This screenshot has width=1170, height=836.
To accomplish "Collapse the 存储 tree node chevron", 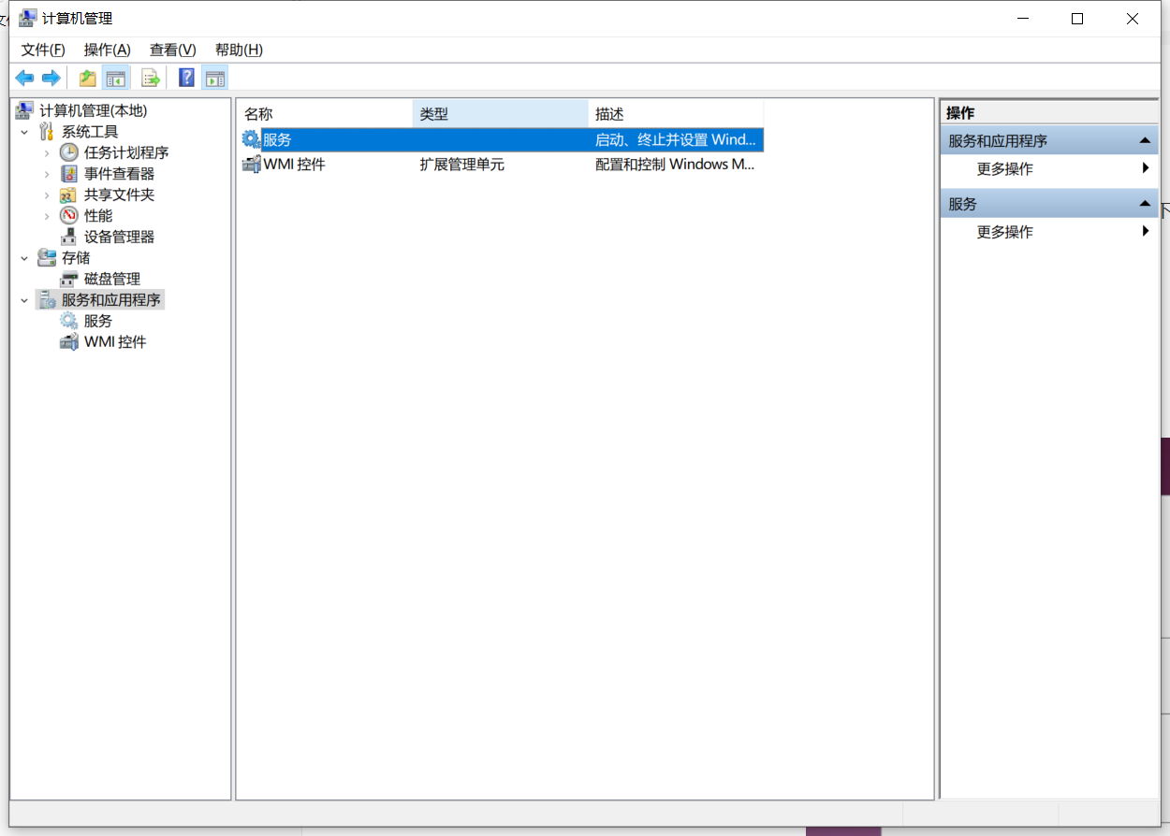I will [24, 258].
